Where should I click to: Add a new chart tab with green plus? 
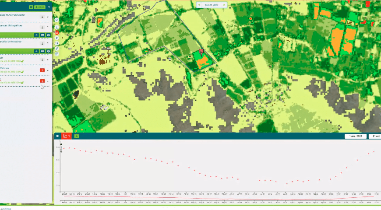pyautogui.click(x=77, y=136)
